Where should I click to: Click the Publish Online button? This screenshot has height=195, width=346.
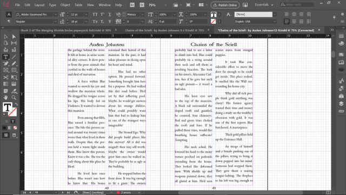(x=225, y=5)
